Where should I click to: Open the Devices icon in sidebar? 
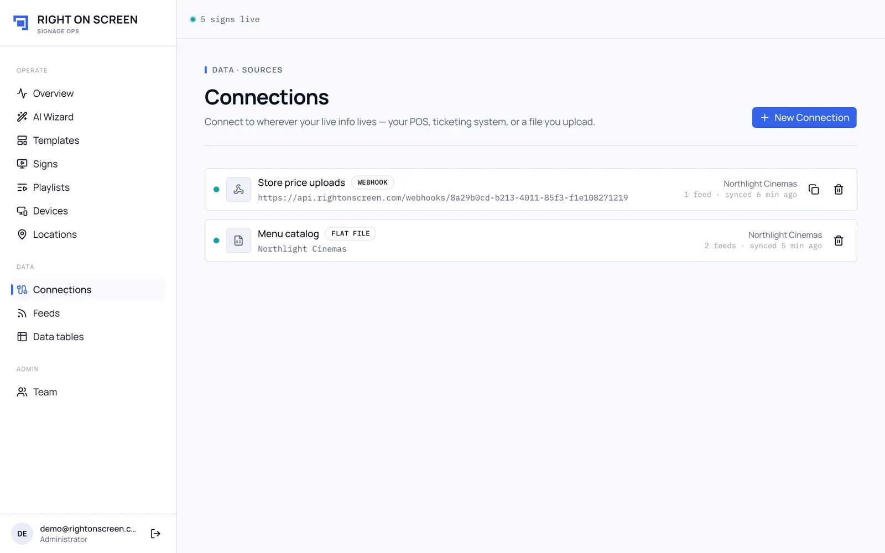click(x=22, y=211)
